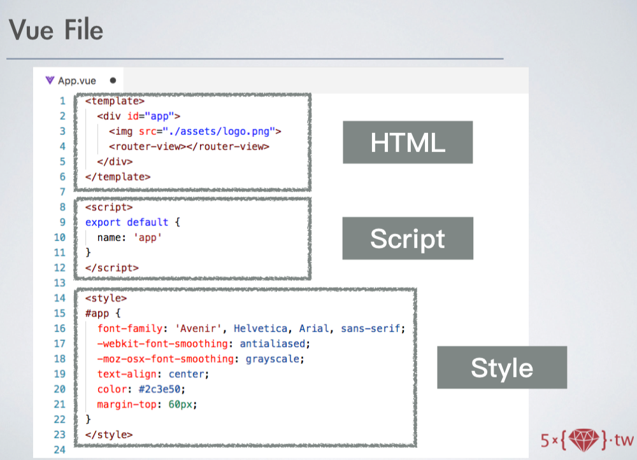Click the router-view code line
The width and height of the screenshot is (637, 460).
coord(189,146)
